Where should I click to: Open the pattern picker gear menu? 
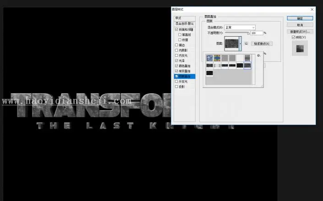(x=259, y=55)
